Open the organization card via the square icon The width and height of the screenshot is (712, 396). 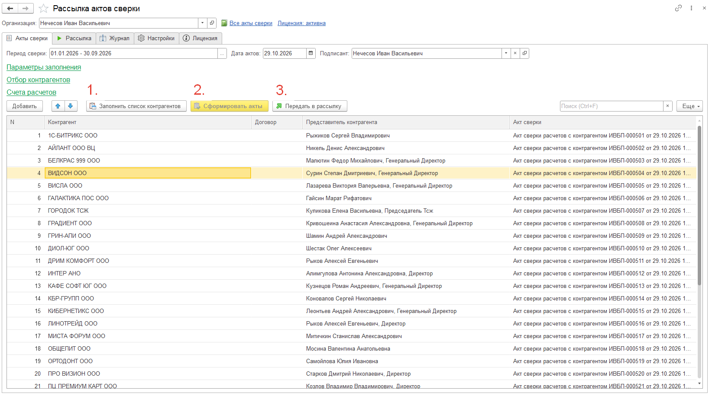coord(212,23)
